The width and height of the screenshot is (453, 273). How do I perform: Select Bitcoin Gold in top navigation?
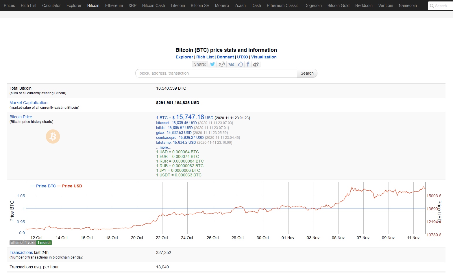339,5
